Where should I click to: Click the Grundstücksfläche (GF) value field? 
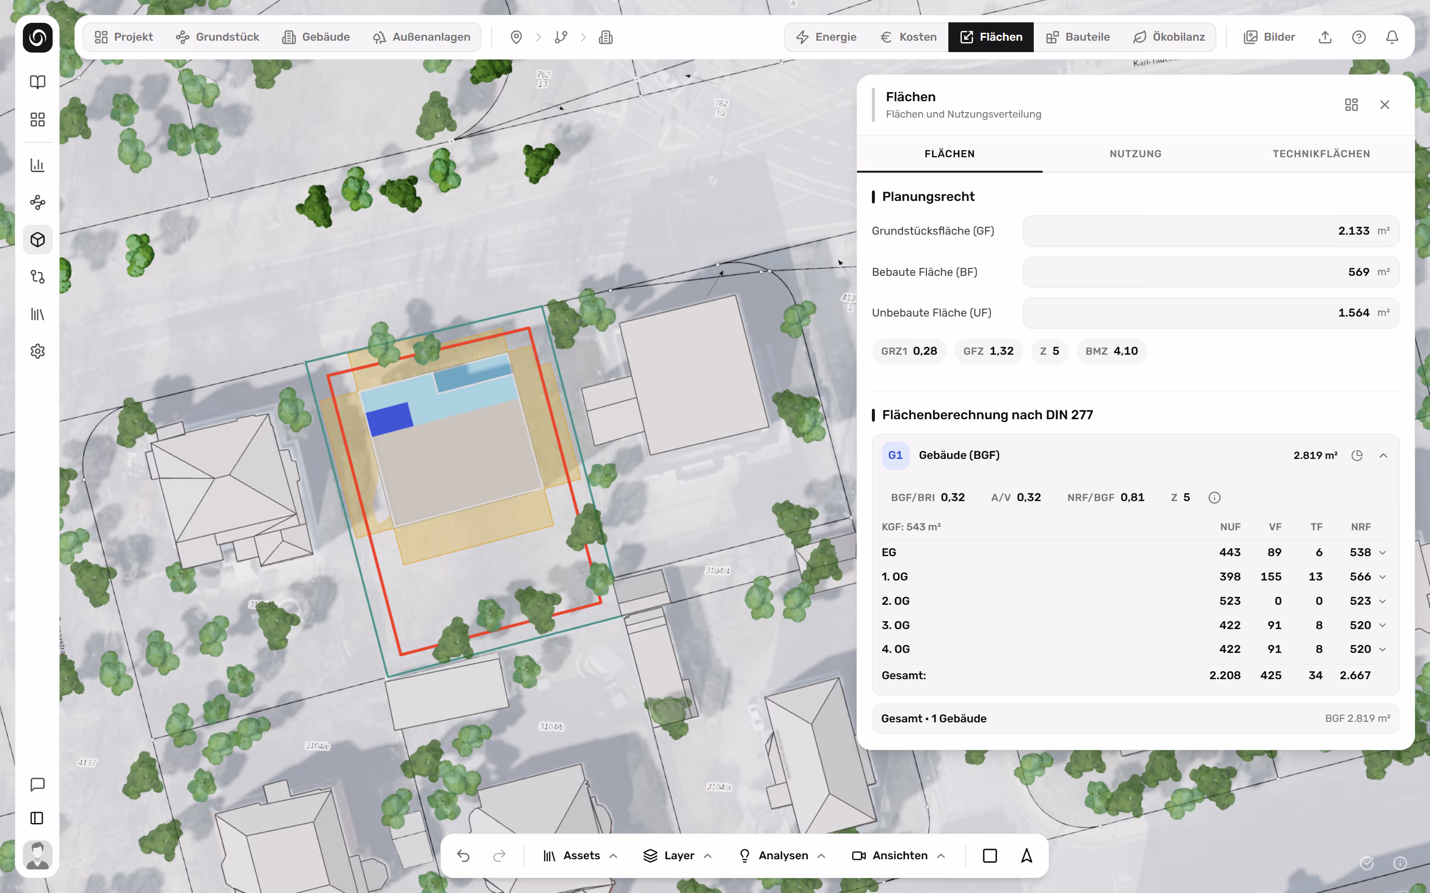pos(1211,231)
